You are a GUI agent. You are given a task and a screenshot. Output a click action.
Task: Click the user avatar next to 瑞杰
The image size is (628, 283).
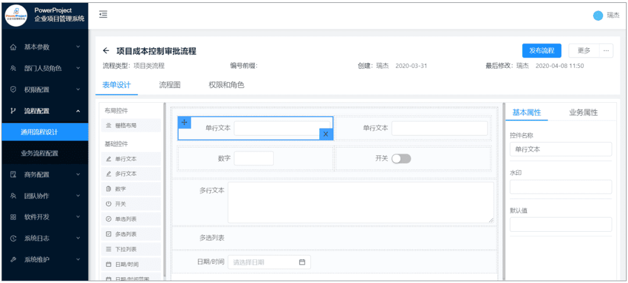598,16
